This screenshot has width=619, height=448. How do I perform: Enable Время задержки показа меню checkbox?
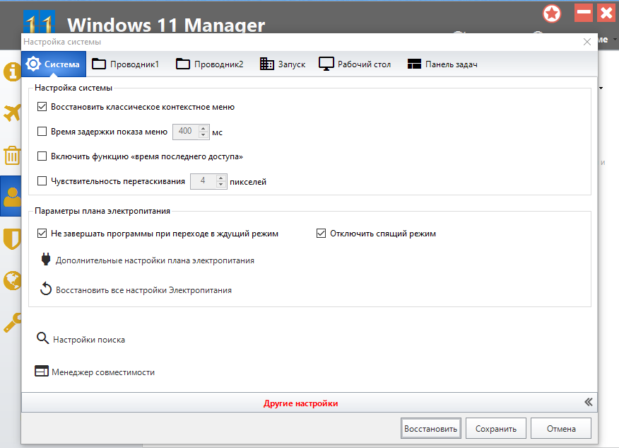42,131
